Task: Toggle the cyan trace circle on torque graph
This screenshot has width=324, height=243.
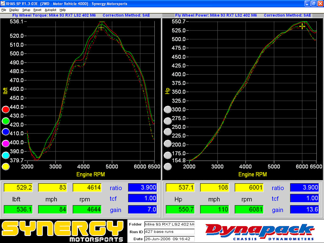Action: coord(5,155)
